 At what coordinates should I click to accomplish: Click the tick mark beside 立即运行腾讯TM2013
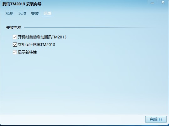click(x=15, y=45)
